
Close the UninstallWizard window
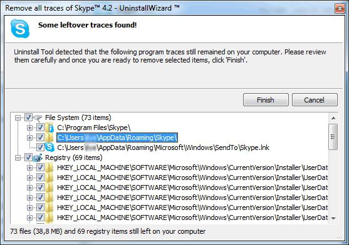[340, 8]
